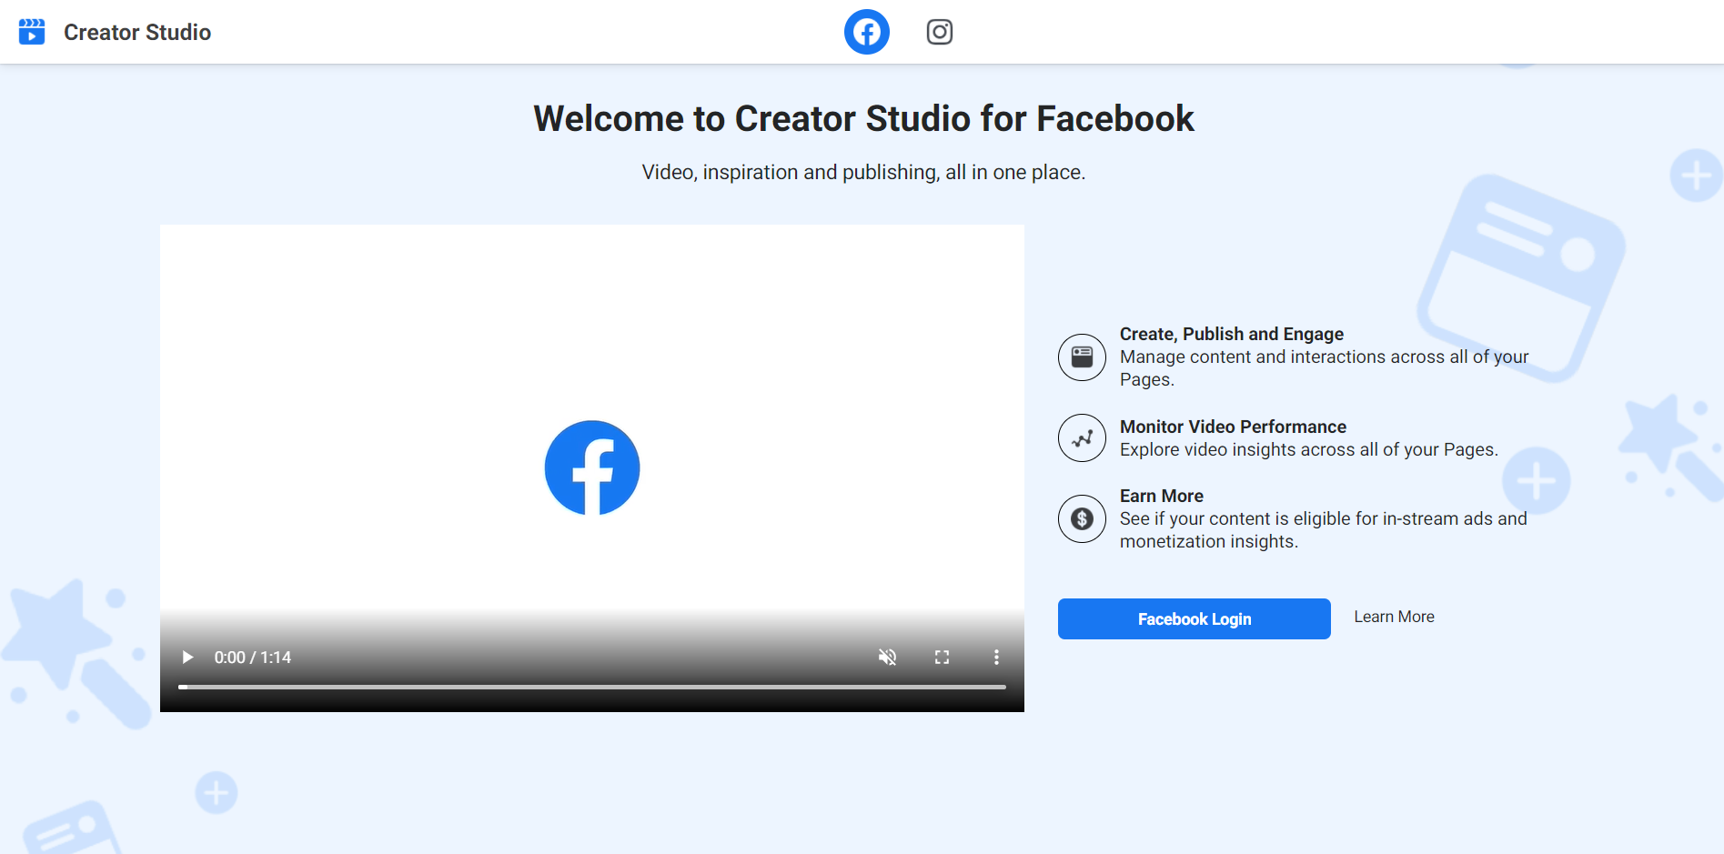The height and width of the screenshot is (854, 1724).
Task: Click the Welcome to Creator Studio headline
Action: pyautogui.click(x=863, y=118)
